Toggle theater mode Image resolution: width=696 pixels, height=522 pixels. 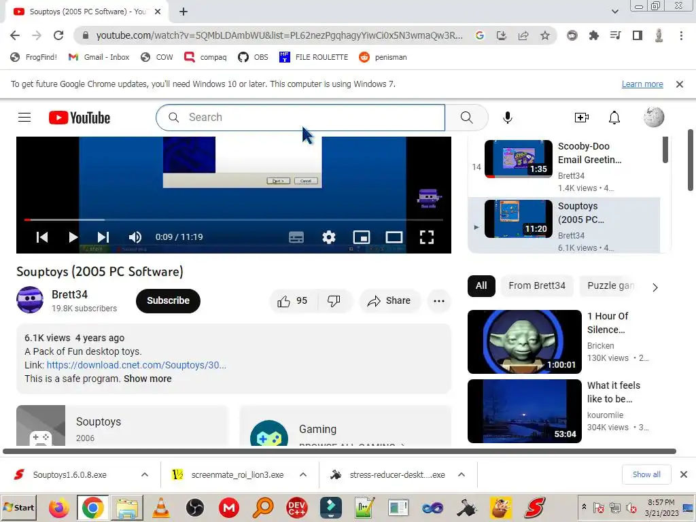tap(394, 237)
